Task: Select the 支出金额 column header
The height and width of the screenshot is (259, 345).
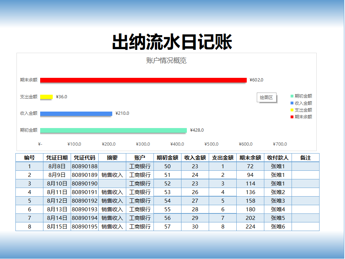Action: [x=223, y=158]
